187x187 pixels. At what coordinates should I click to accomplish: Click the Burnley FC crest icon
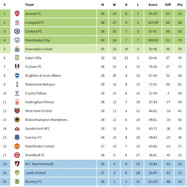17,182
